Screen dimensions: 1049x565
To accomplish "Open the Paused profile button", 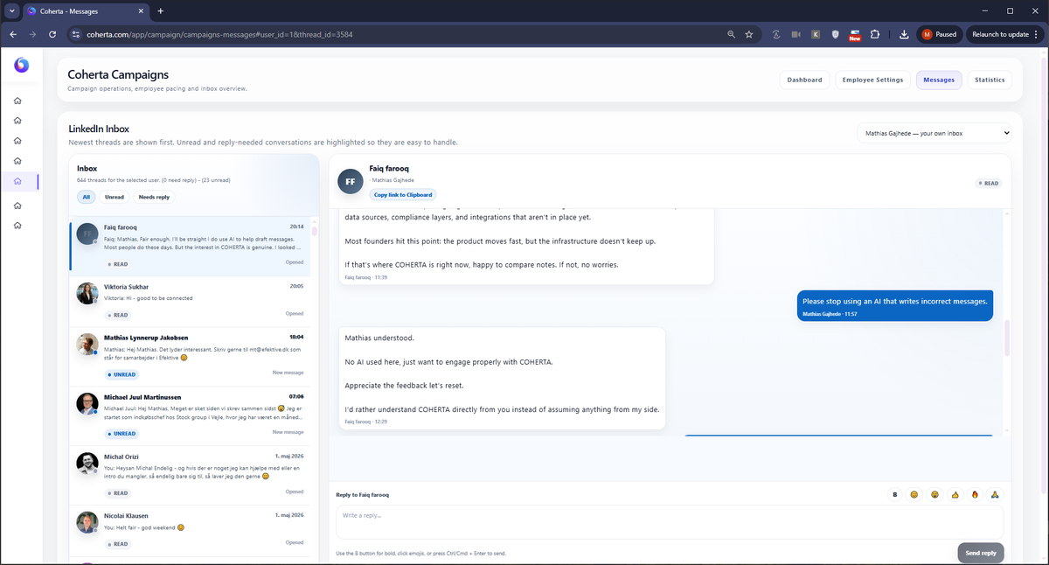I will pyautogui.click(x=940, y=34).
